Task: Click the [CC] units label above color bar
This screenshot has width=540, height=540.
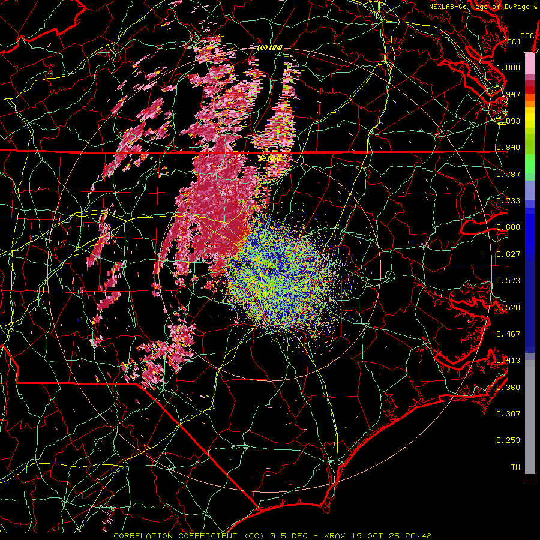Action: (x=512, y=41)
